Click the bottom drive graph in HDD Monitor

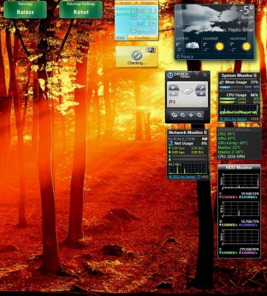click(x=241, y=237)
